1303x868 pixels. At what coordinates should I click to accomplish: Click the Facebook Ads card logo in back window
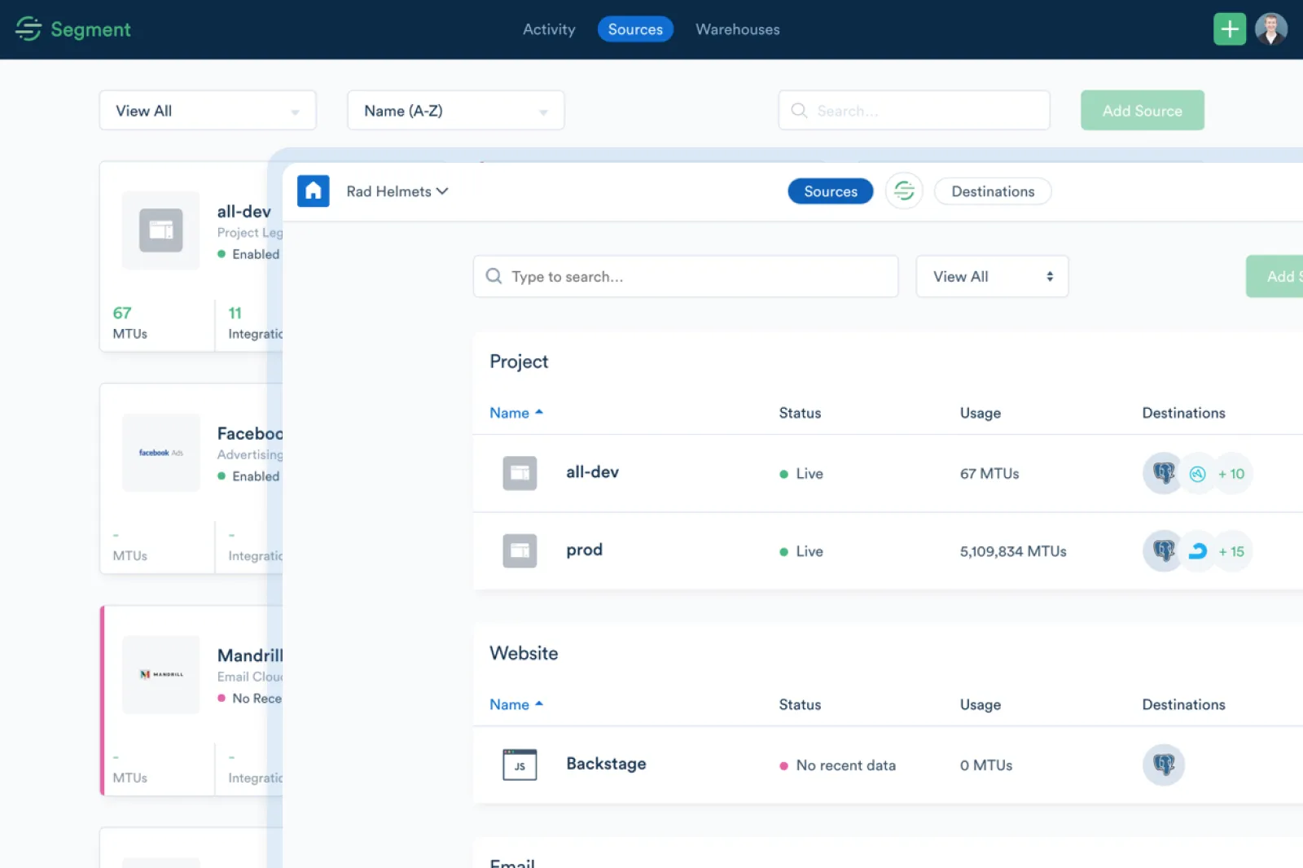(x=161, y=453)
